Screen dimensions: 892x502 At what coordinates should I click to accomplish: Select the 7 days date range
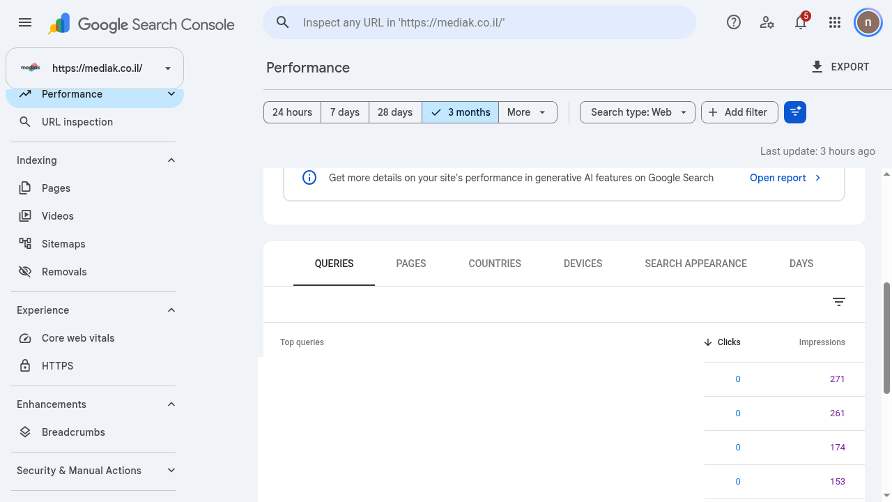[345, 112]
